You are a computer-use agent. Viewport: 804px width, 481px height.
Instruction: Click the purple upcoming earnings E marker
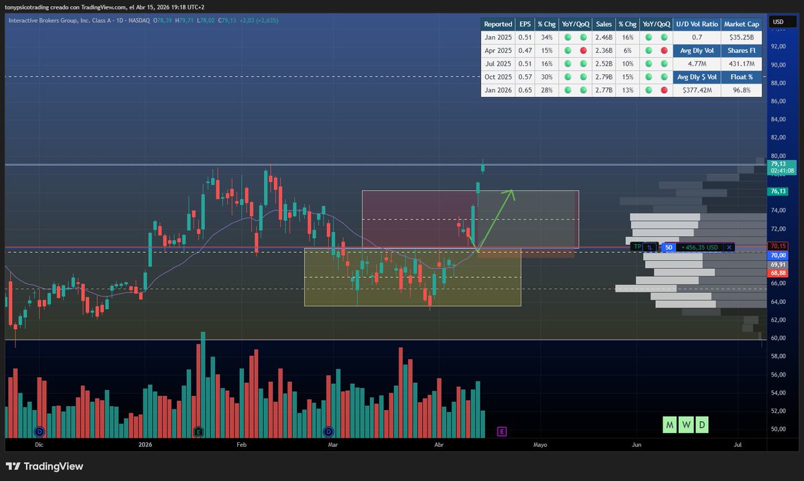click(x=502, y=431)
